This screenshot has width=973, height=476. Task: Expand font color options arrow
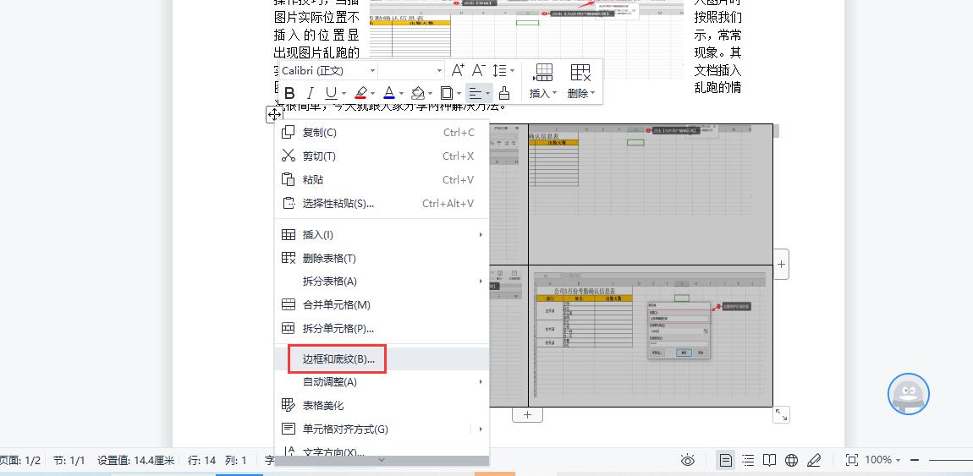[x=401, y=94]
